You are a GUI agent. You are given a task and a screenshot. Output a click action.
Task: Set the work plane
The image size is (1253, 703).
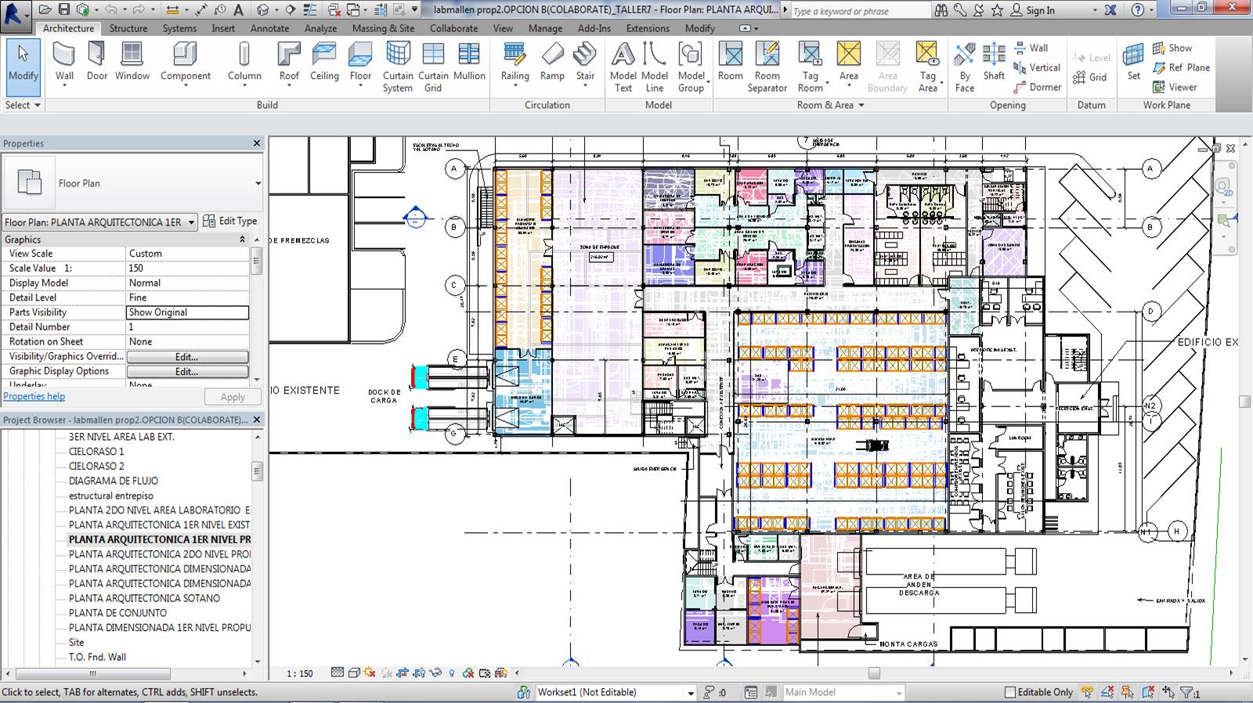pyautogui.click(x=1133, y=63)
